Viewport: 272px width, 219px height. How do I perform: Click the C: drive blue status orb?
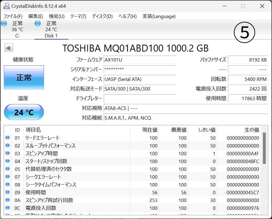pyautogui.click(x=4, y=23)
